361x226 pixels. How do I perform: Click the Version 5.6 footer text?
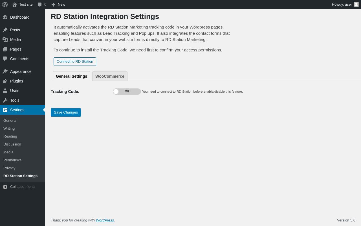click(346, 220)
